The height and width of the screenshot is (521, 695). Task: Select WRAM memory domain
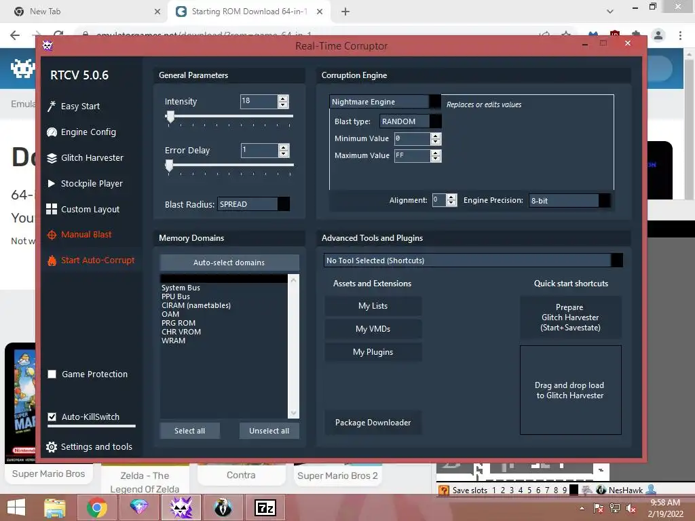coord(173,341)
